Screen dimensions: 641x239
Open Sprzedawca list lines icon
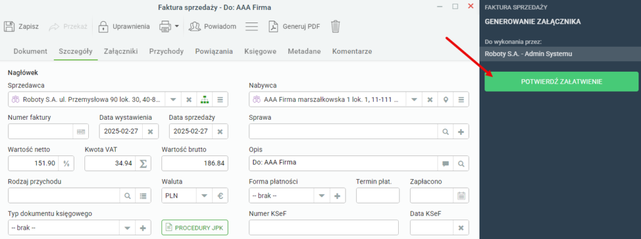click(x=220, y=99)
